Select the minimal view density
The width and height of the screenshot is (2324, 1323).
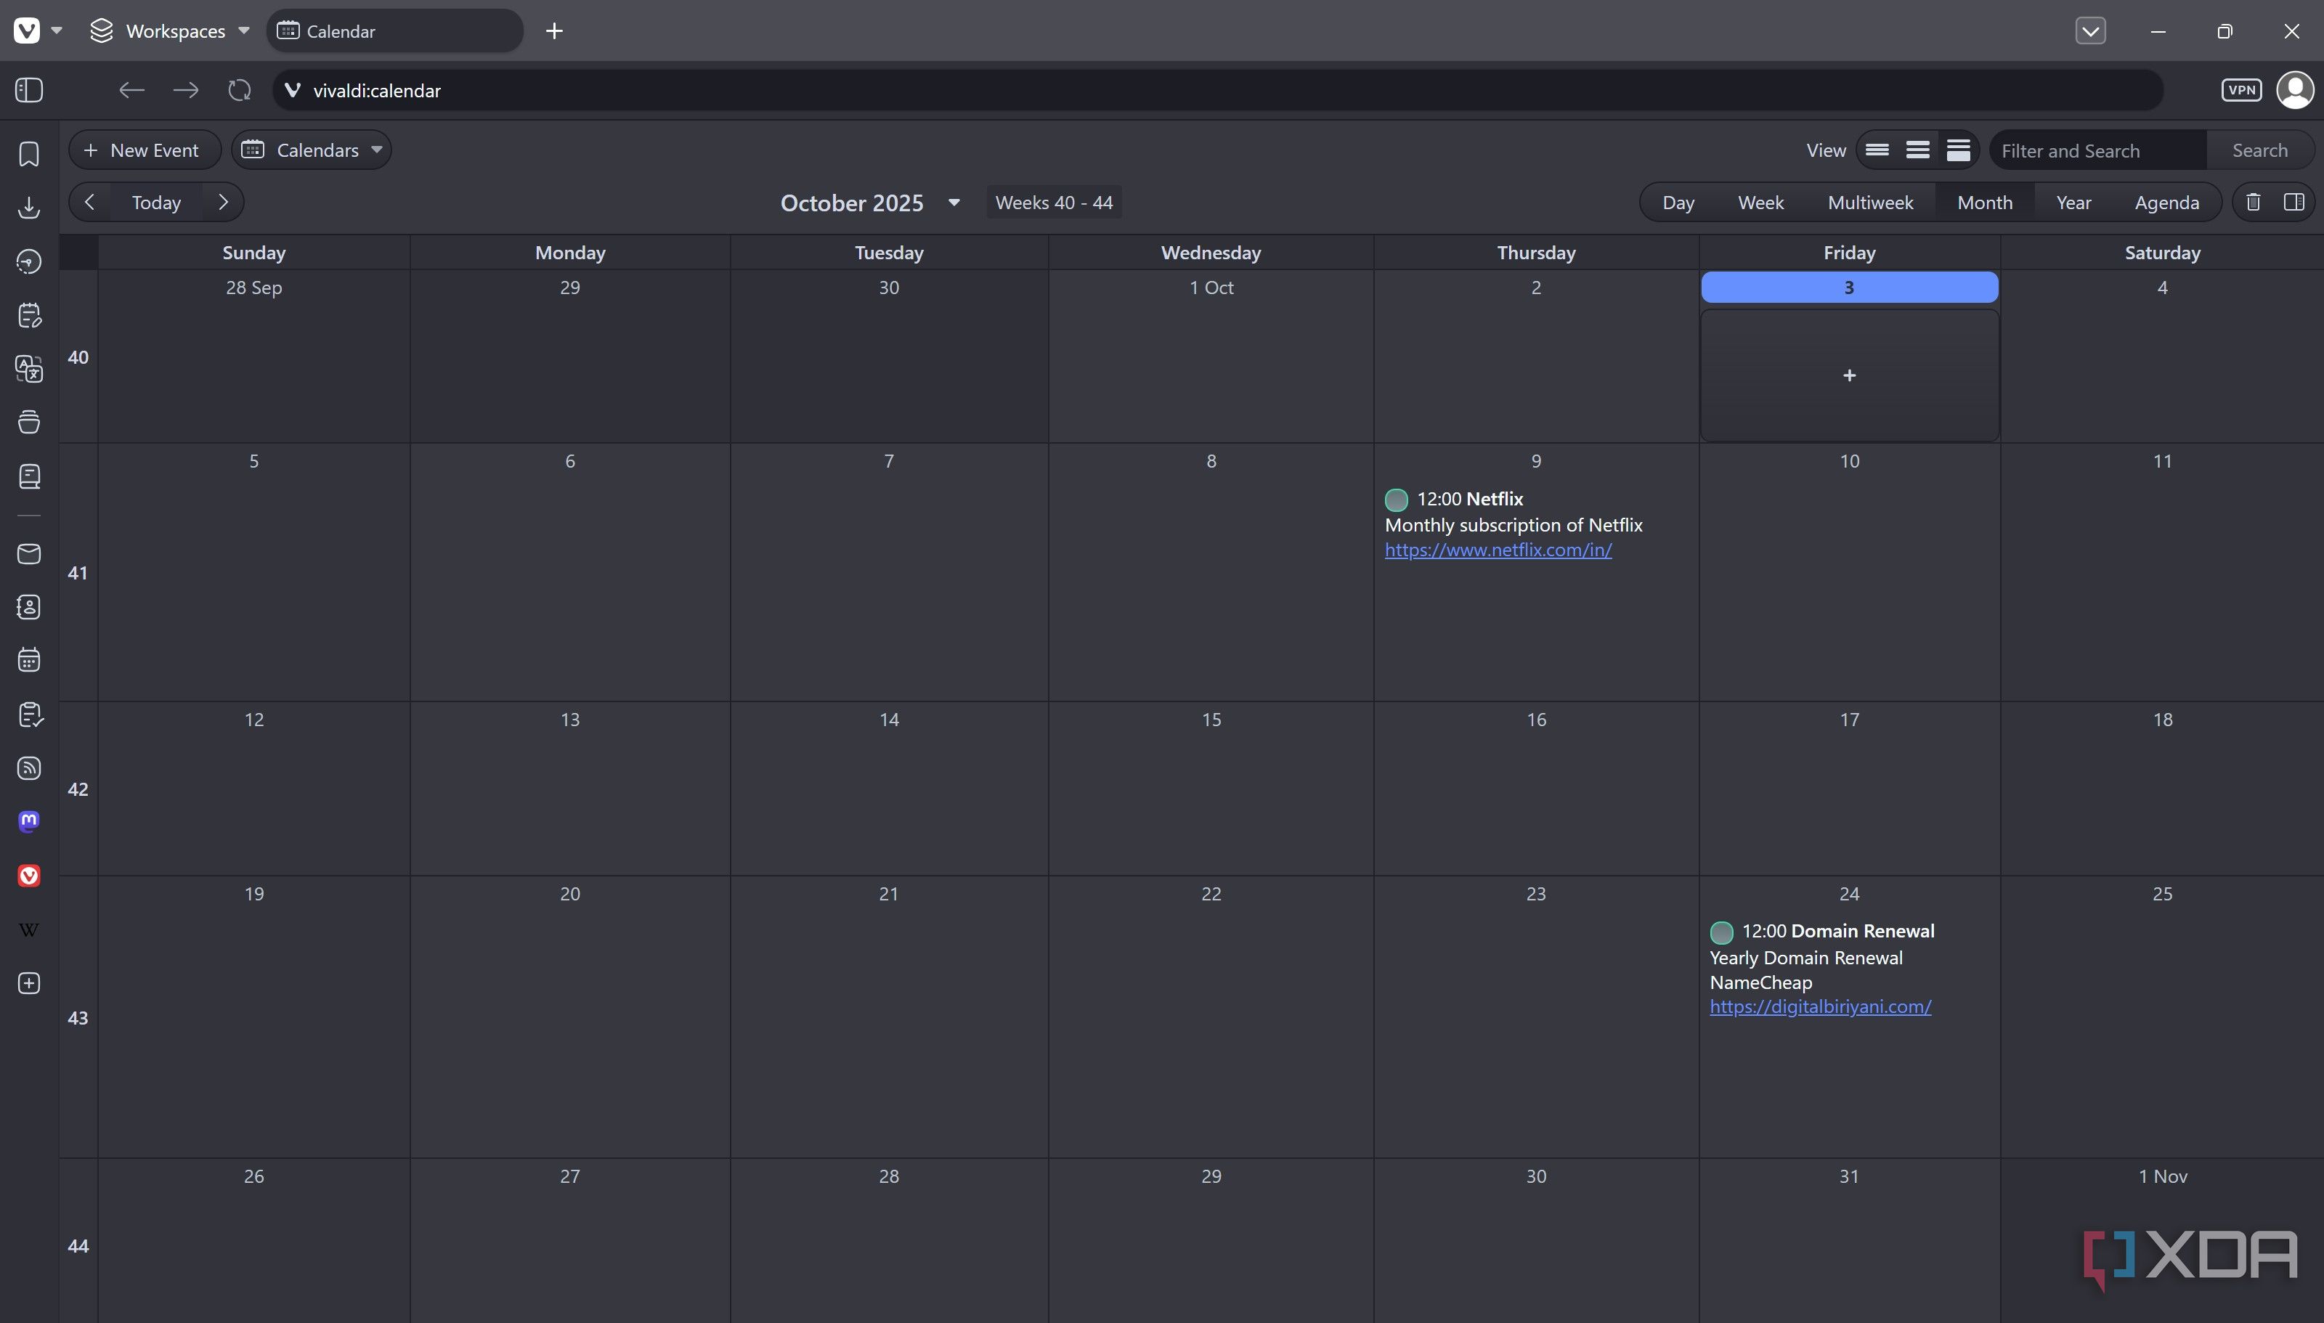point(1877,150)
